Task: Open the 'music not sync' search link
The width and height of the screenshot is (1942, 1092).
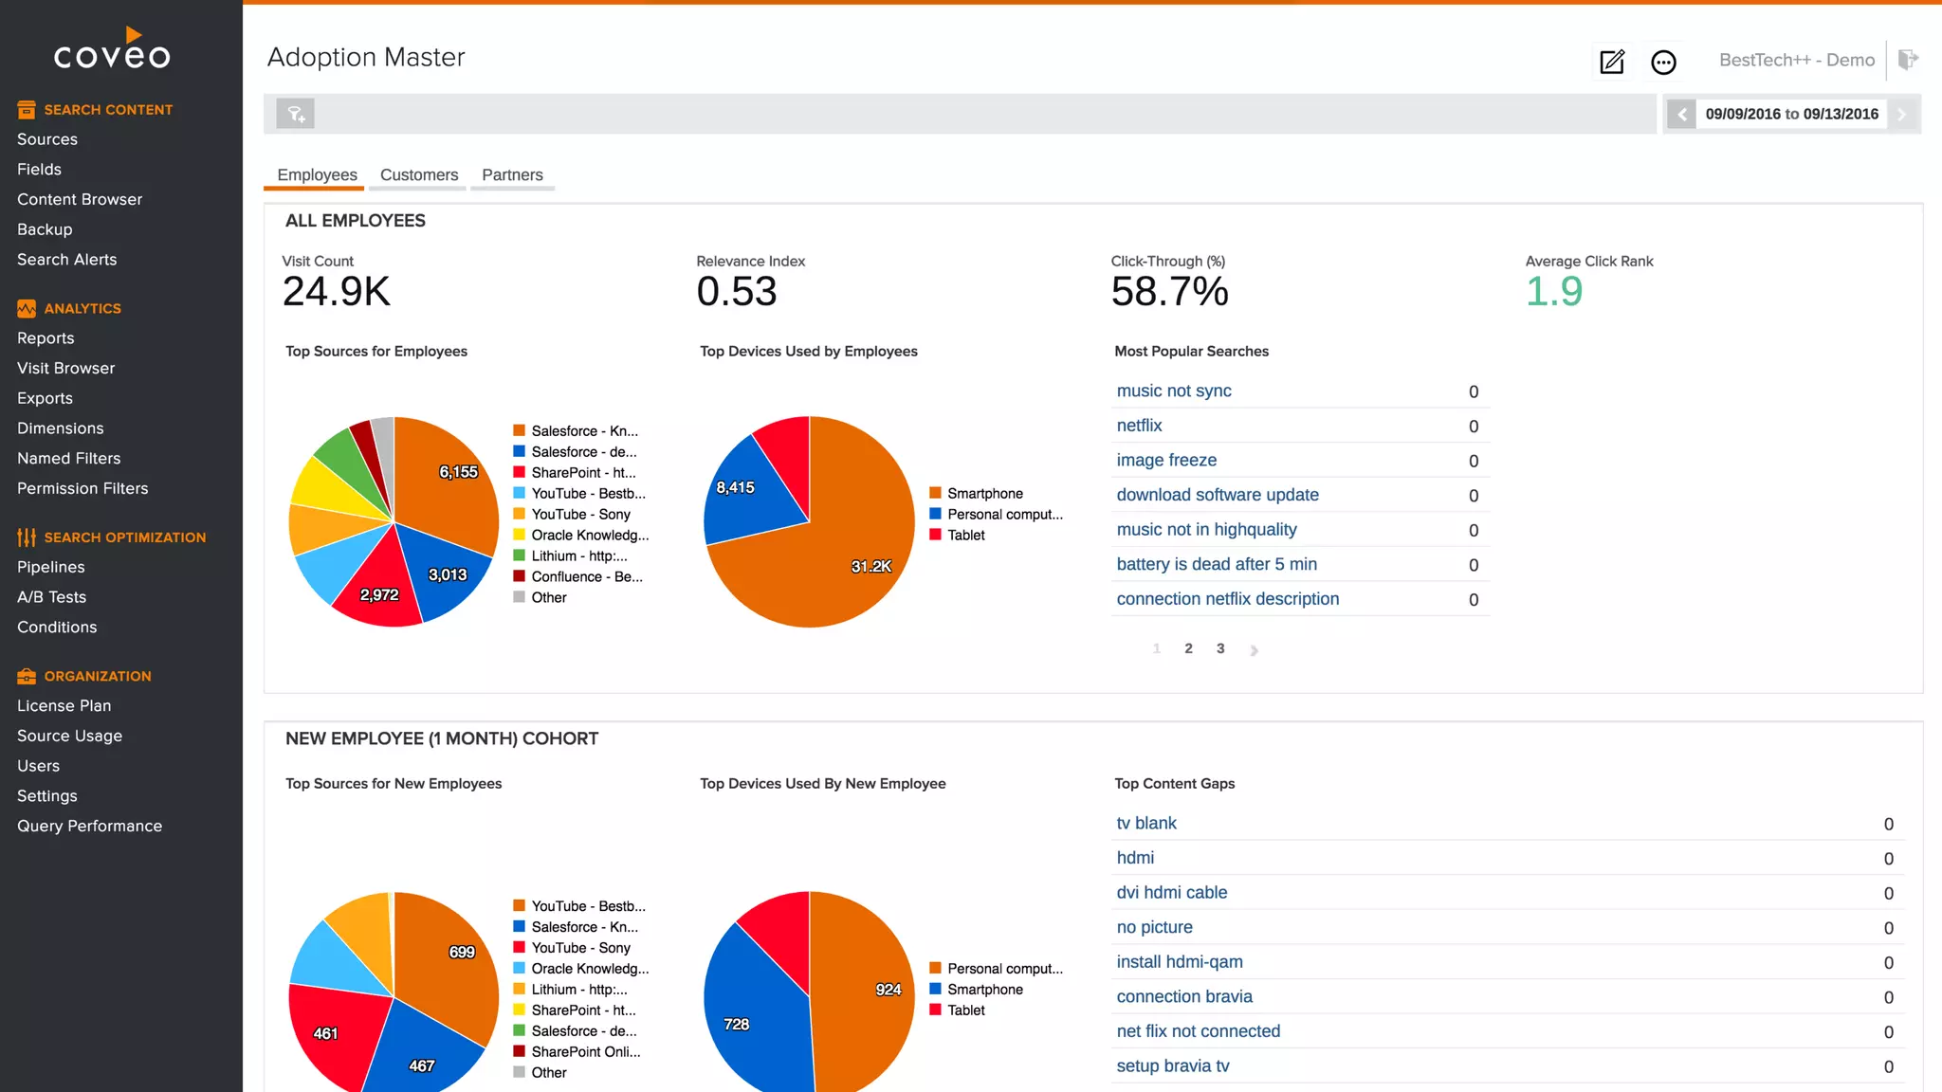Action: click(x=1174, y=391)
